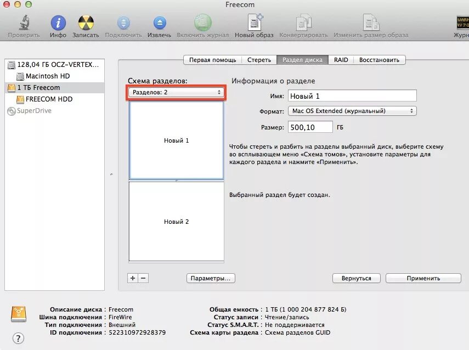The width and height of the screenshot is (469, 350).
Task: Switch to the Стереть tab
Action: 259,60
